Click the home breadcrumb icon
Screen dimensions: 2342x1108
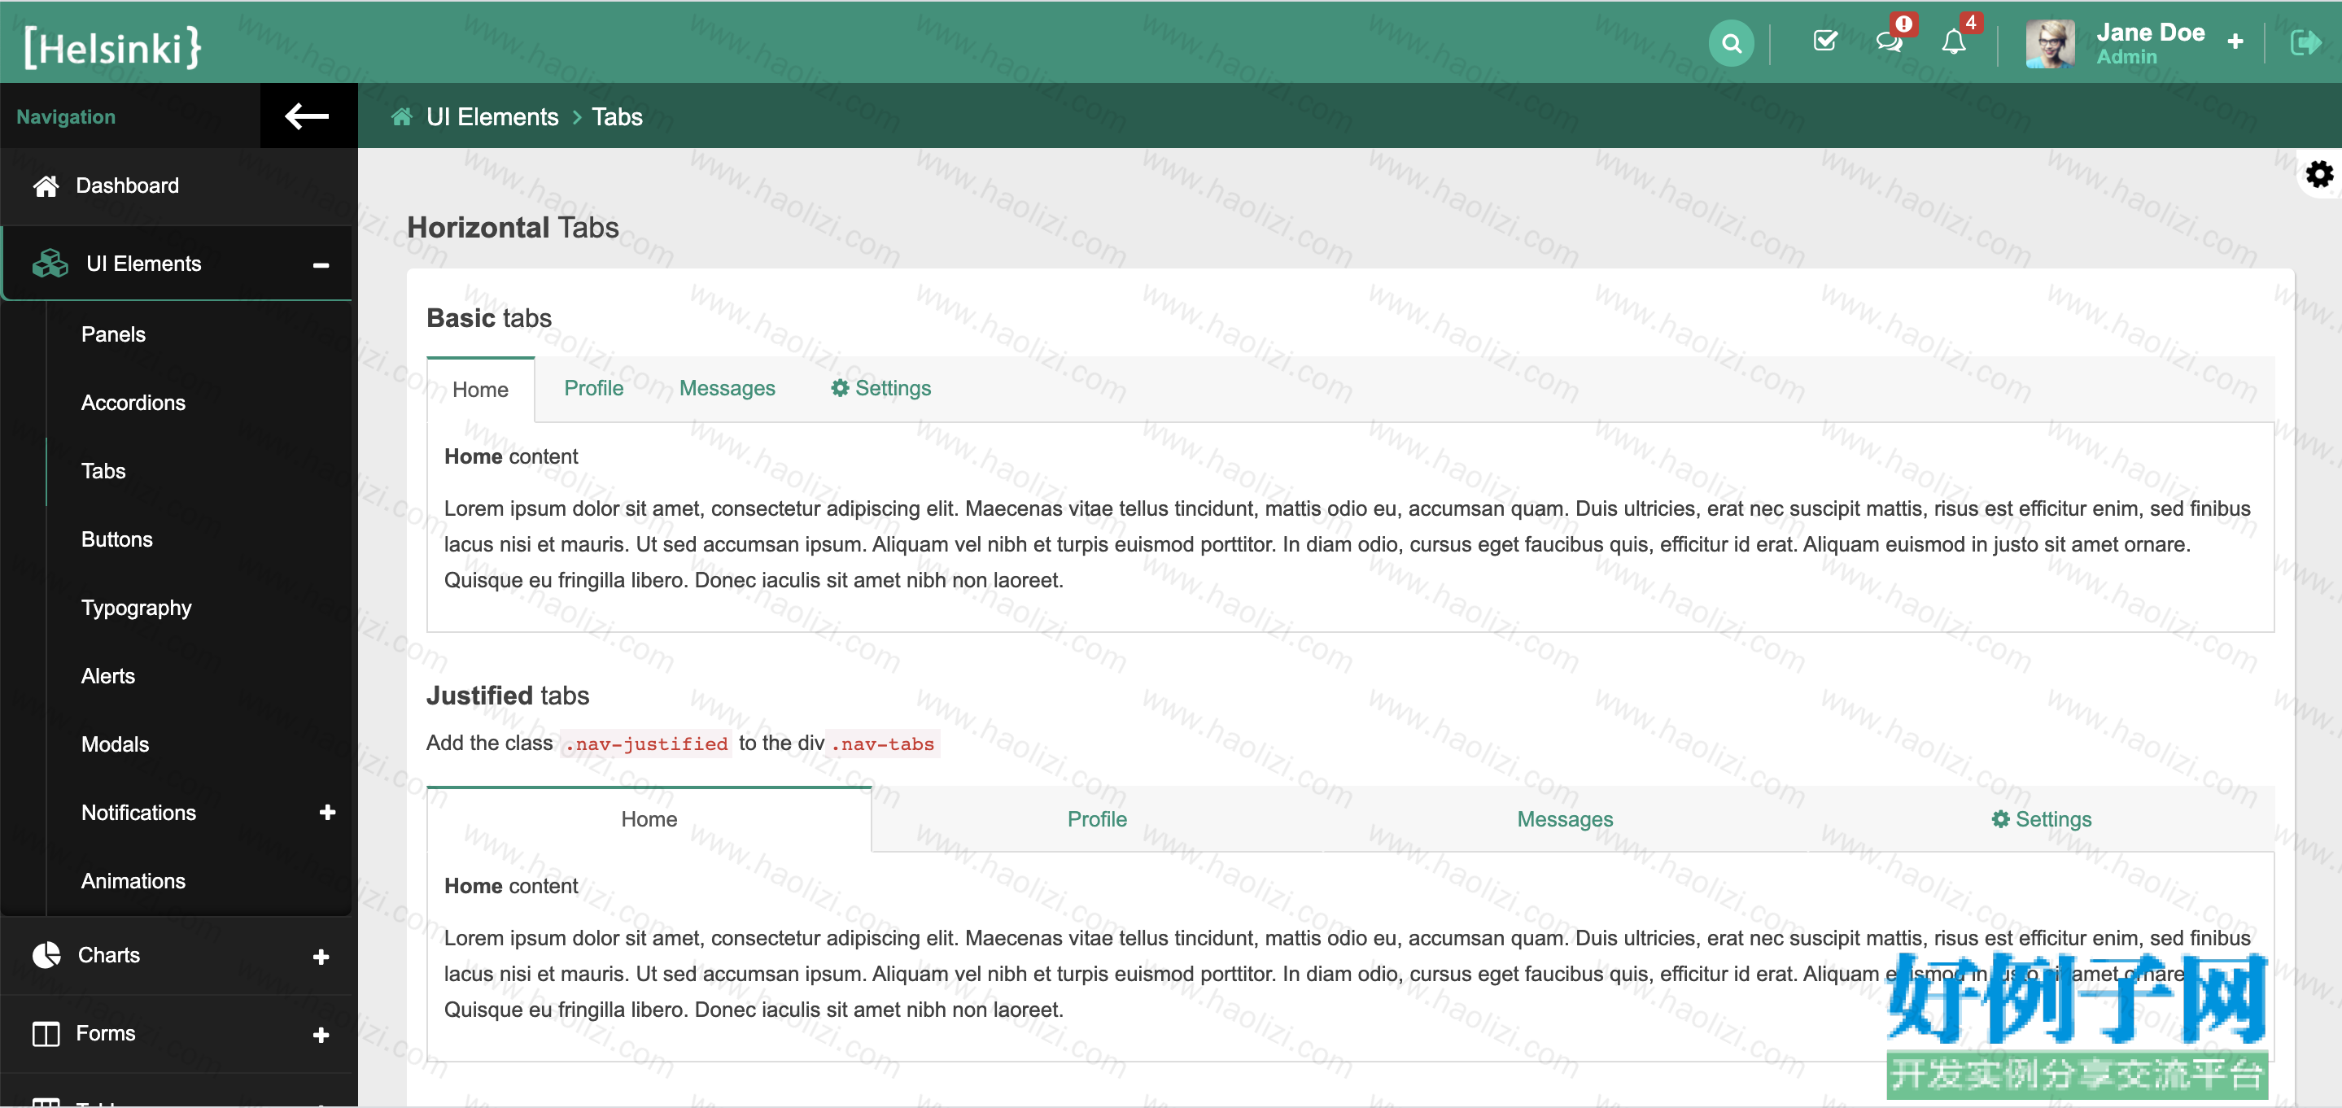pyautogui.click(x=401, y=116)
